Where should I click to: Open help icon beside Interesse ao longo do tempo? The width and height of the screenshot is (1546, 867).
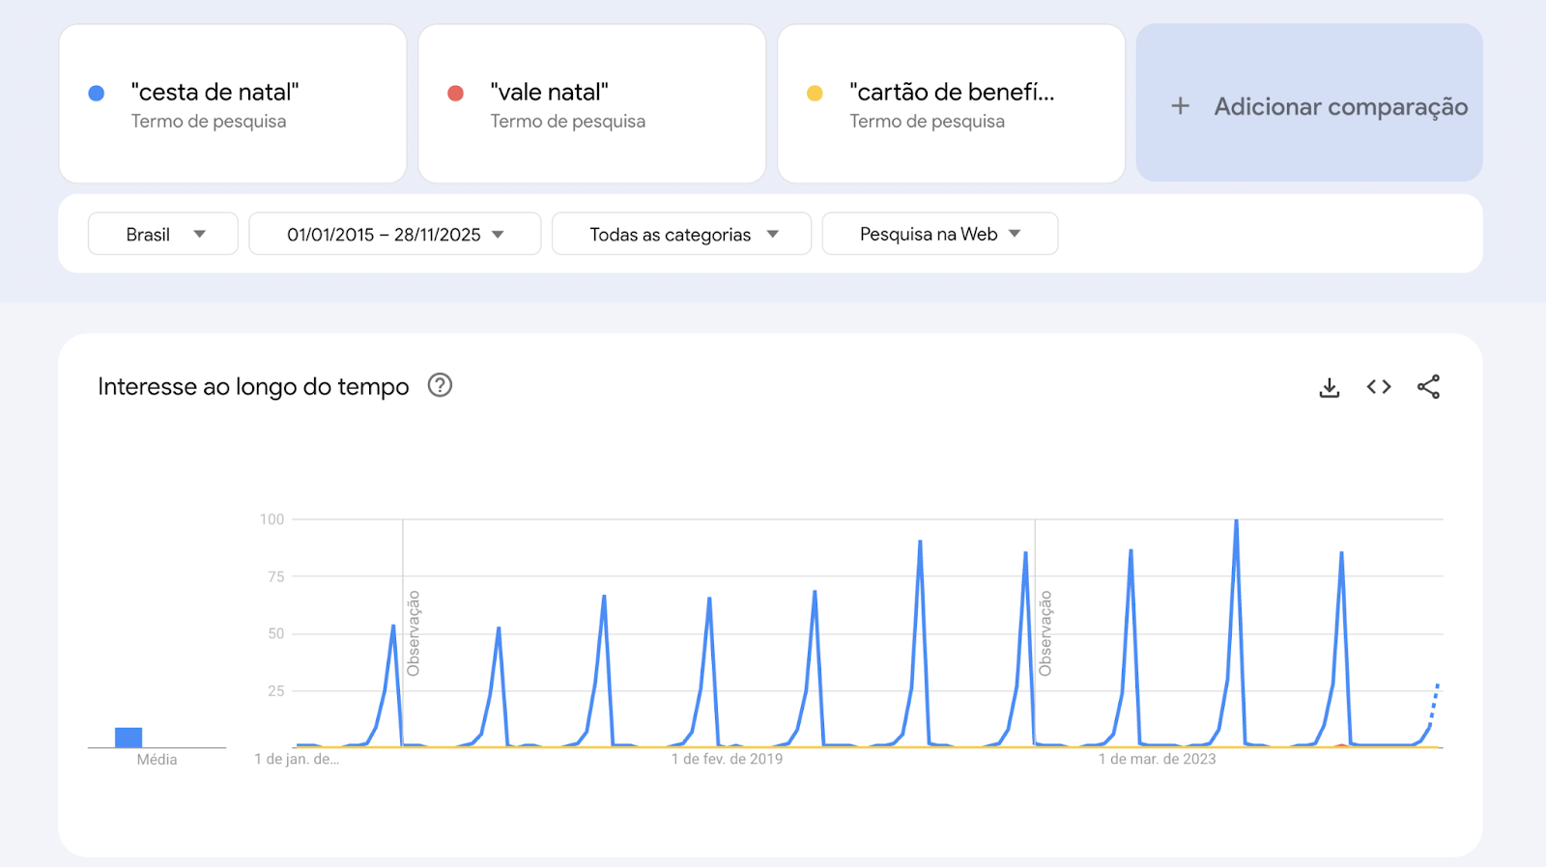[440, 385]
